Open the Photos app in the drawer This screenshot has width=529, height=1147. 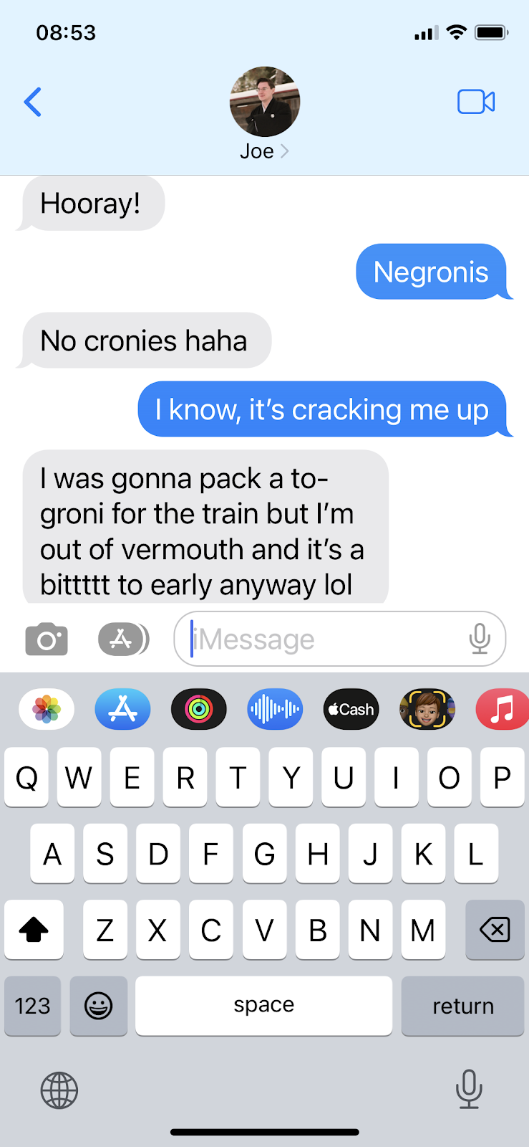pos(47,709)
